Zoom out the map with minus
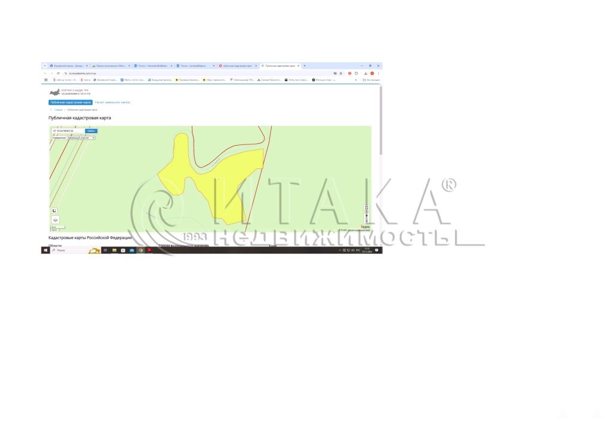 point(366,222)
